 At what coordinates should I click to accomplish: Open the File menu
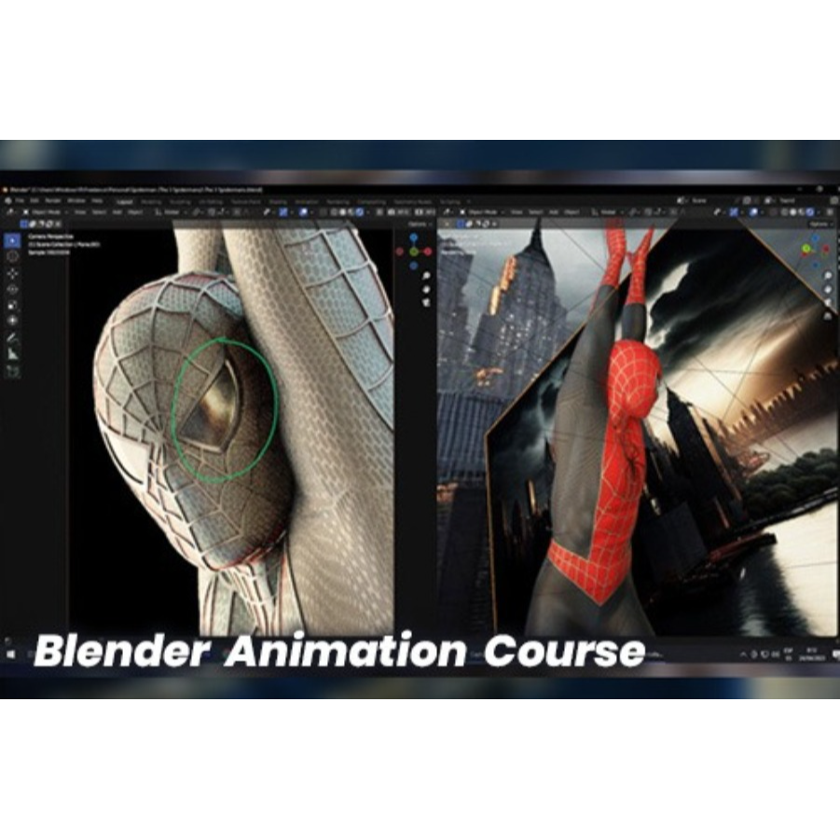click(x=20, y=200)
